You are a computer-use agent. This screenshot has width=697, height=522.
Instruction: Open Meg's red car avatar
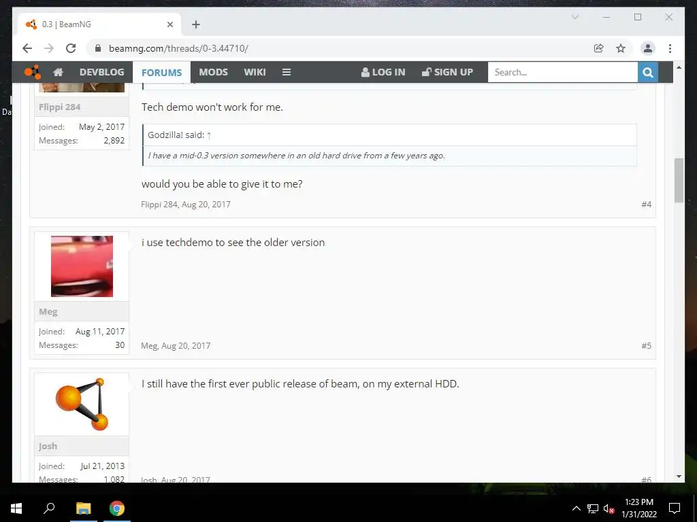click(x=82, y=266)
